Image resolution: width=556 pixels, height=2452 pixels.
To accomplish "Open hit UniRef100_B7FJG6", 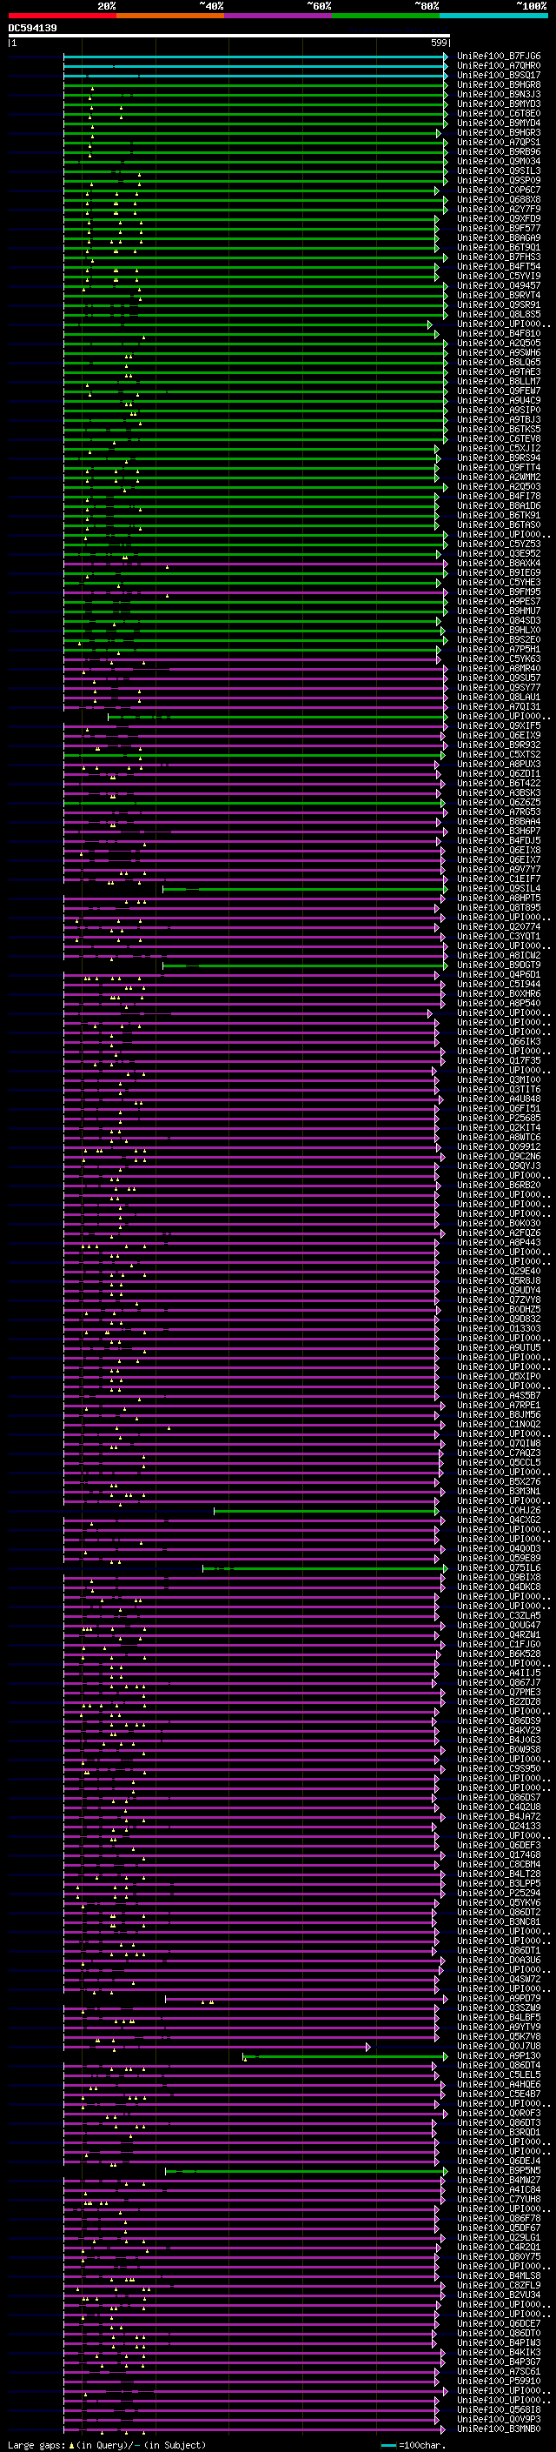I will pos(498,57).
